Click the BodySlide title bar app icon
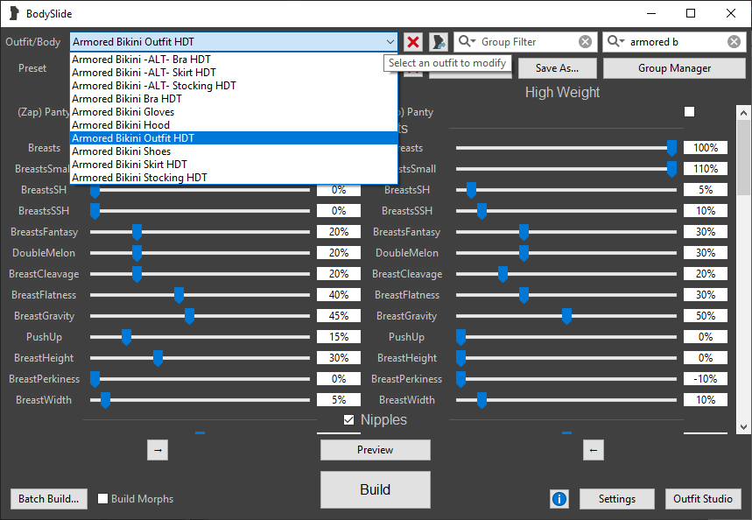 pos(14,13)
